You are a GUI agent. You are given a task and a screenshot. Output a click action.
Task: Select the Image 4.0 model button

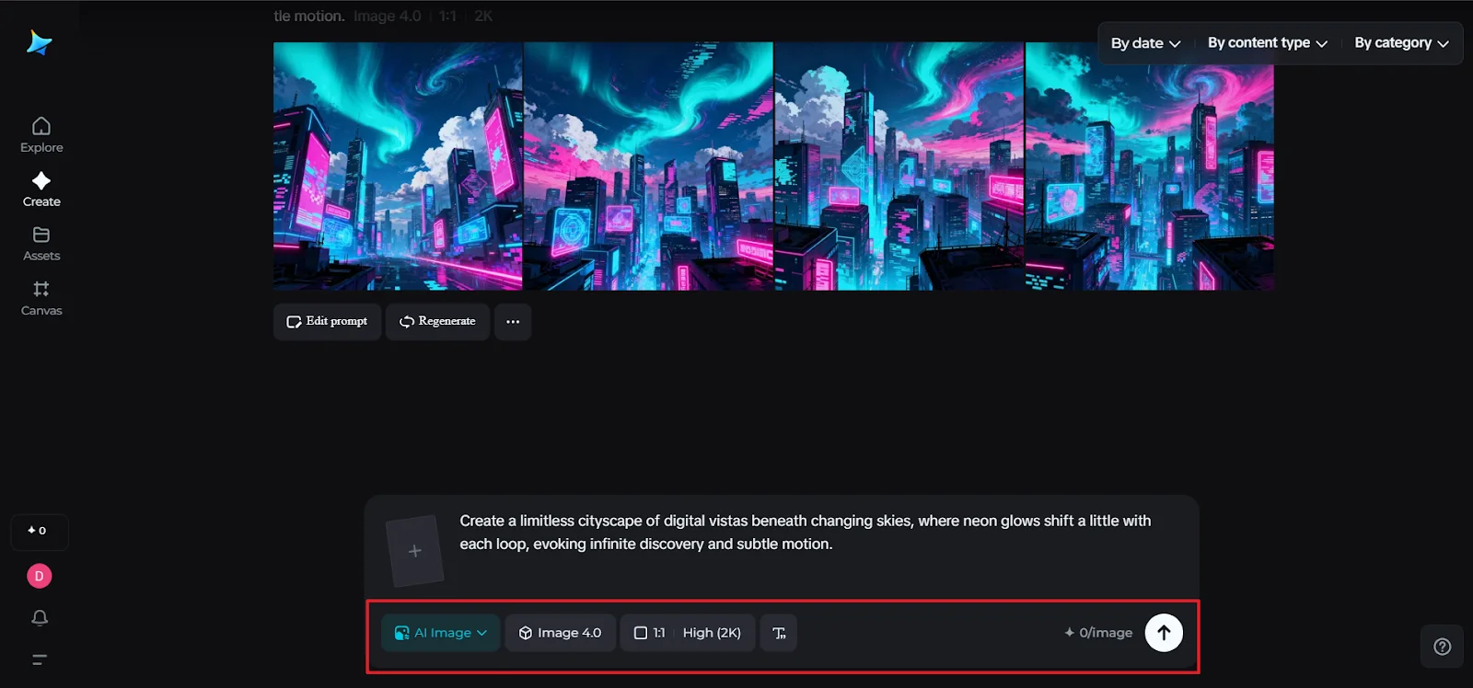click(x=560, y=633)
